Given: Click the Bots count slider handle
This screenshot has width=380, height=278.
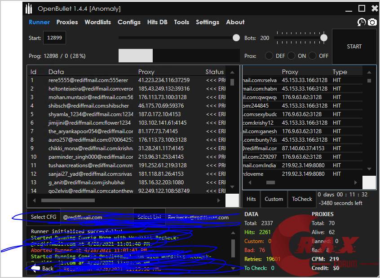Looking at the screenshot, I should point(323,38).
